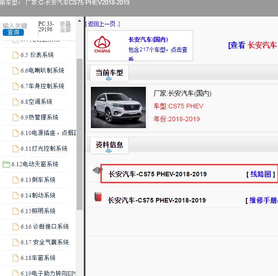Open 6.16 诊断接口系统 tree item
The width and height of the screenshot is (278, 276).
point(44,227)
